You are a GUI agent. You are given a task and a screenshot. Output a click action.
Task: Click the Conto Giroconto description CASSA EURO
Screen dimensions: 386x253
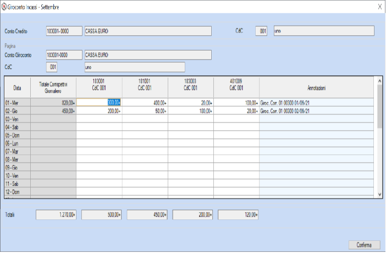pyautogui.click(x=148, y=55)
